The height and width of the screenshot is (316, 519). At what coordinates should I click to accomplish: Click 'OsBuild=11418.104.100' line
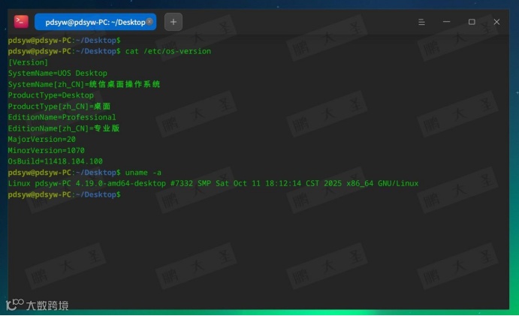coord(56,161)
